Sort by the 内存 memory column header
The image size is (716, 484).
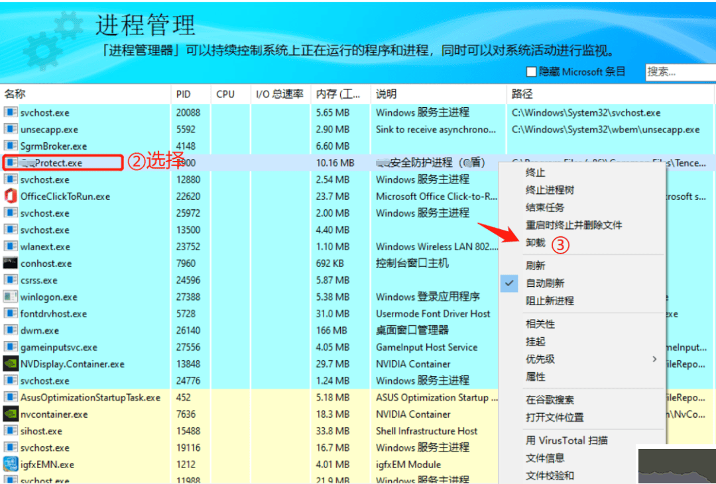[338, 94]
